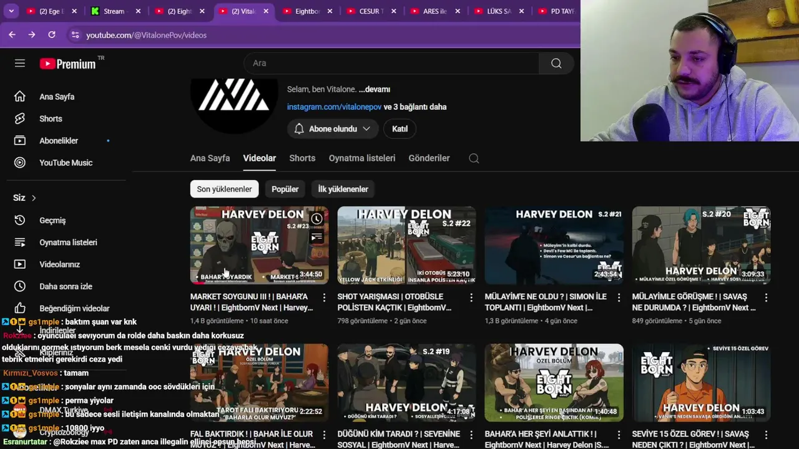
Task: Open MÜLAYİM'E NE OLDU video title
Action: coord(546,302)
